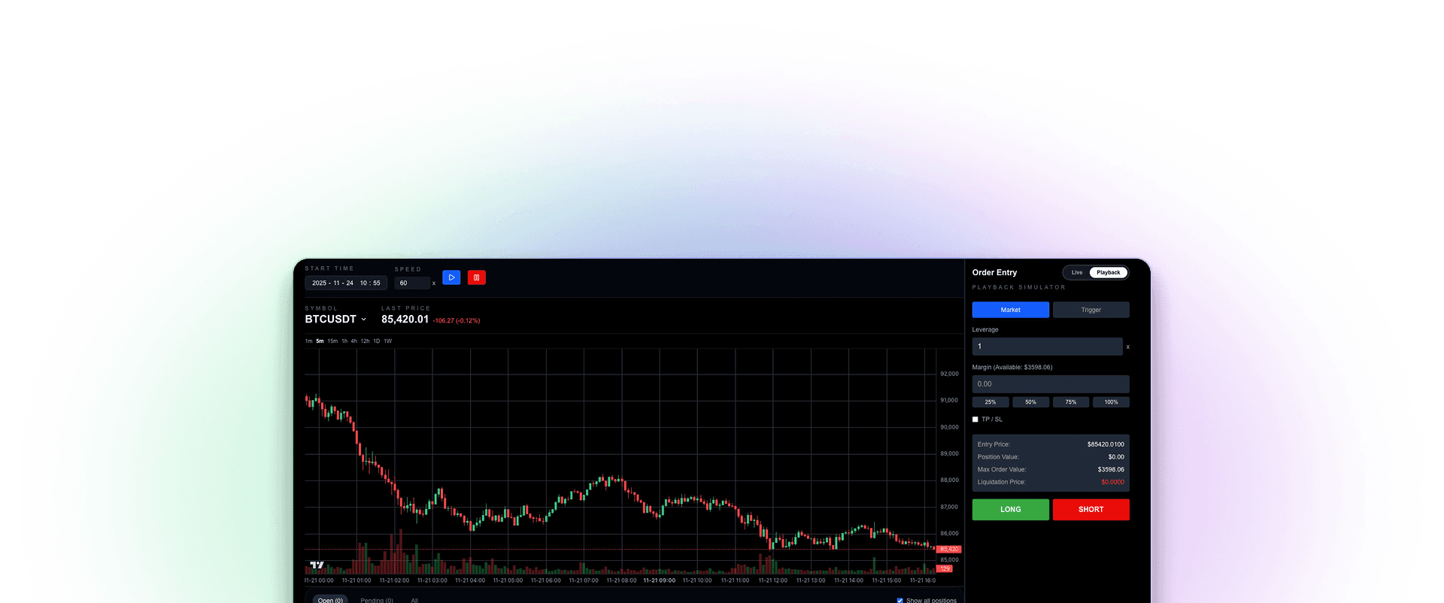Click the TradingView logo on the chart
Viewport: 1444px width, 603px height.
pos(317,565)
